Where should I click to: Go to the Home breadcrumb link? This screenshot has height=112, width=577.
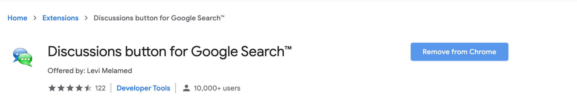[17, 18]
